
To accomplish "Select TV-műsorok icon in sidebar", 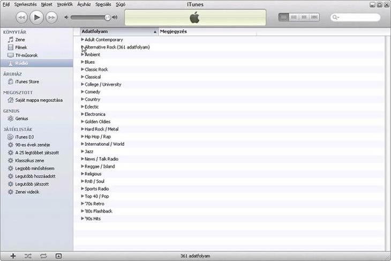I will [11, 55].
